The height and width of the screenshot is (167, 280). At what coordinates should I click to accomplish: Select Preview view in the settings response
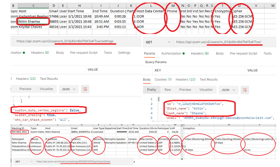point(25,89)
